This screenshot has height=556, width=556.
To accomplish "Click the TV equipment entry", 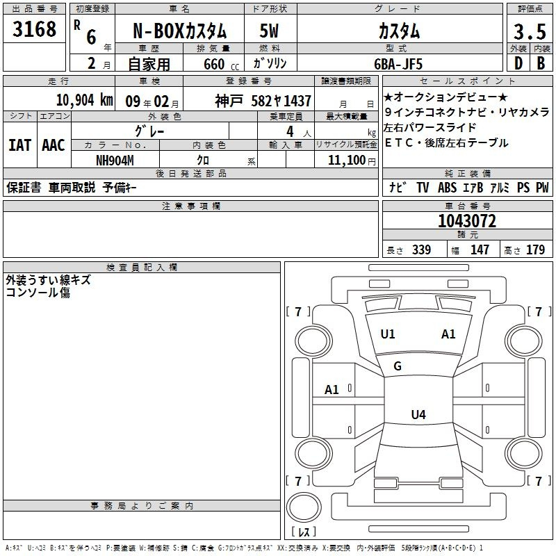I will coord(423,187).
